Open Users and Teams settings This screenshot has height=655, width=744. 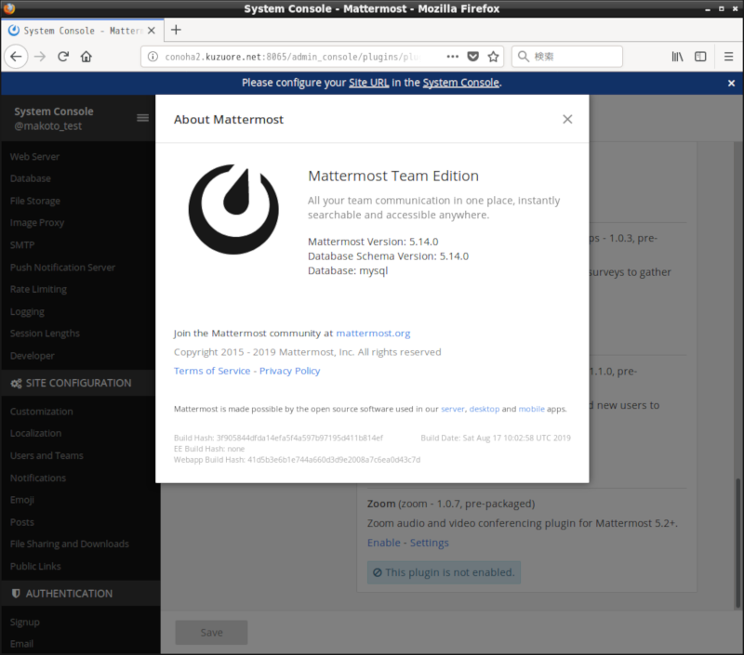(x=46, y=455)
